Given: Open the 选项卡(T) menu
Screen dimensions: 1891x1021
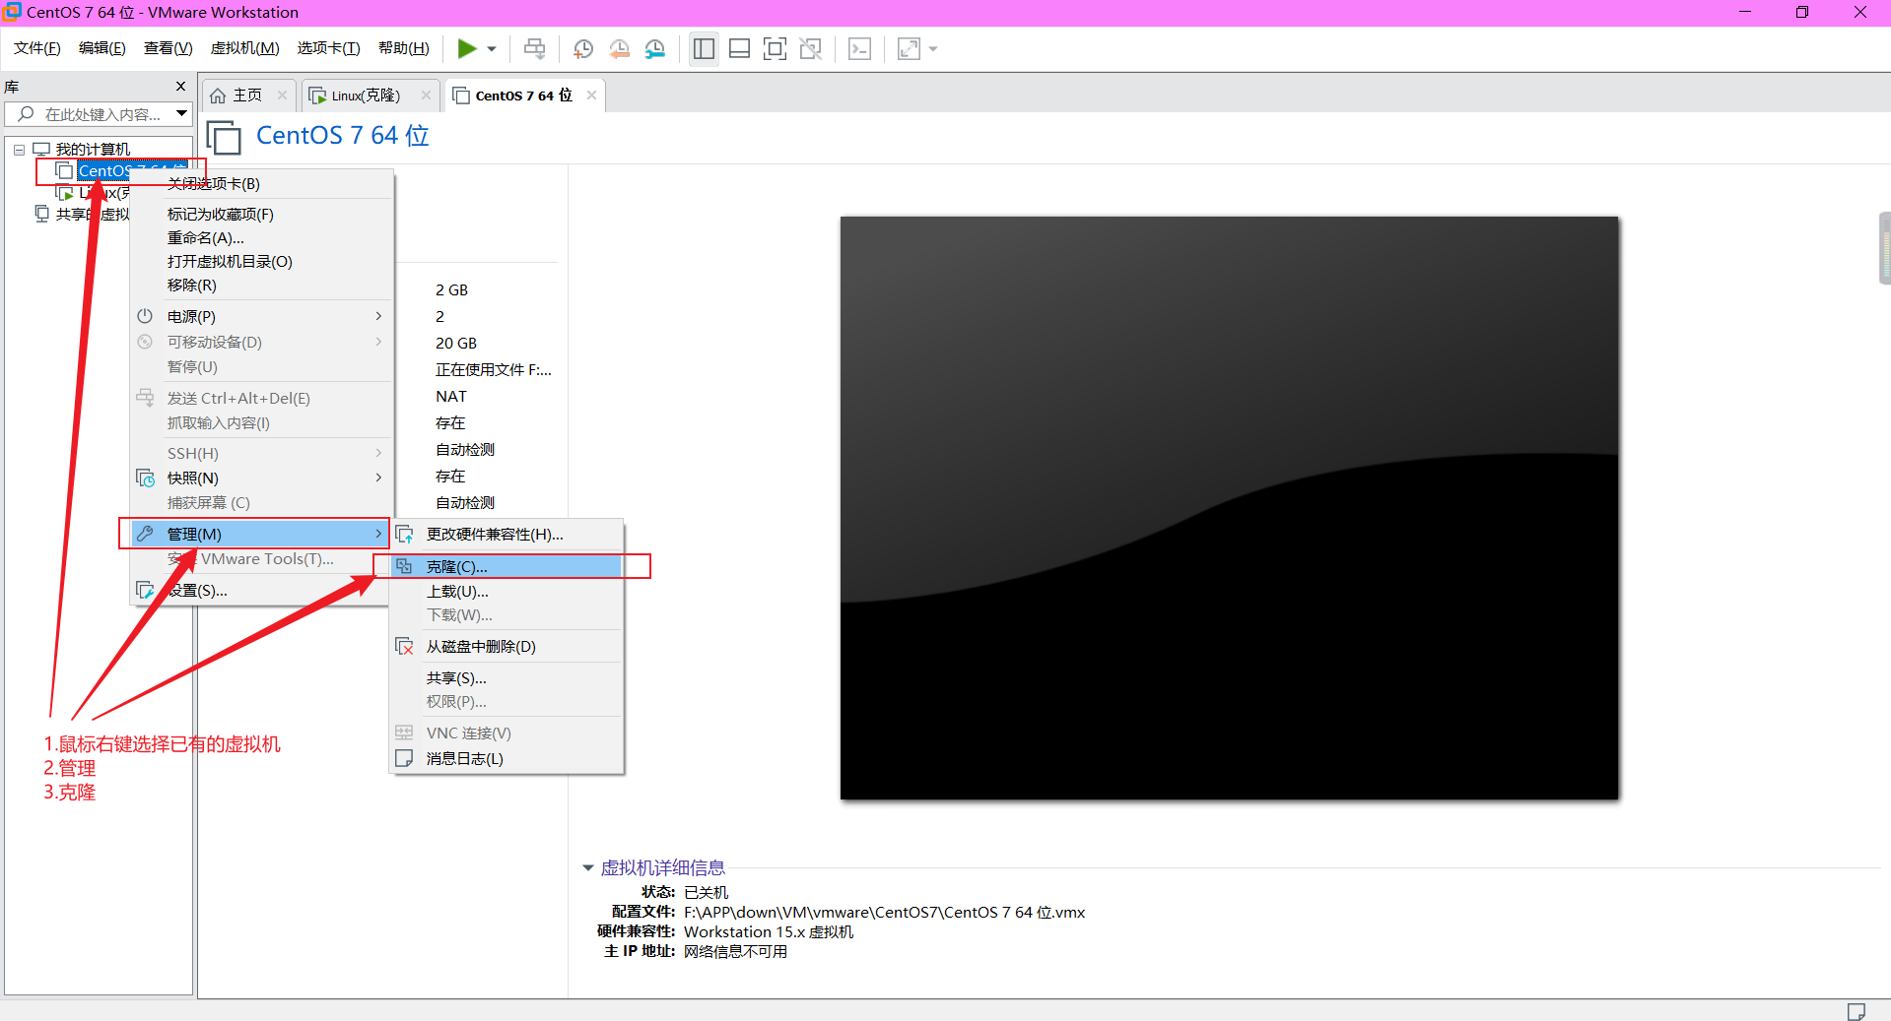Looking at the screenshot, I should (x=328, y=48).
